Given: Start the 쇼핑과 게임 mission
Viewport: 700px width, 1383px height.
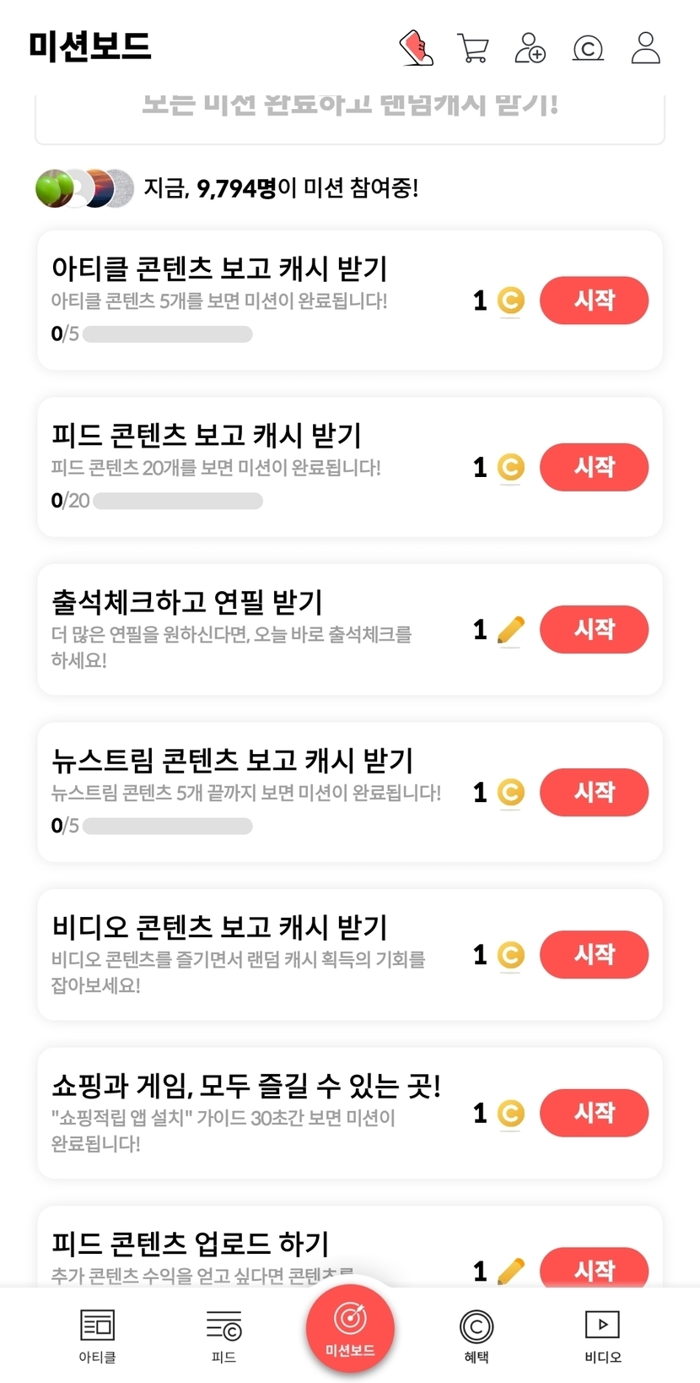Looking at the screenshot, I should click(594, 1113).
